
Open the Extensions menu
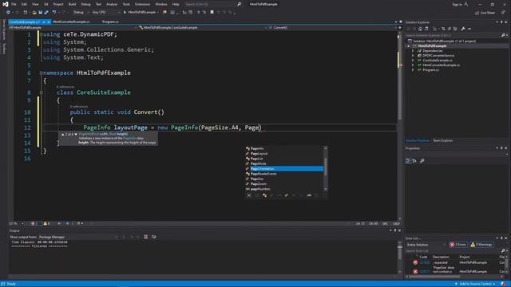coord(142,4)
